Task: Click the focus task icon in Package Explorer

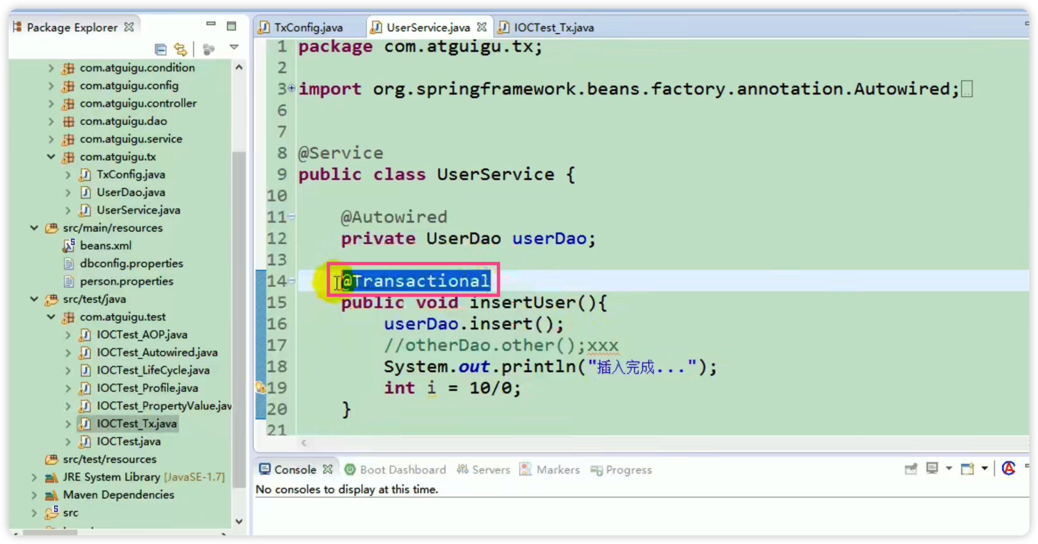Action: [208, 49]
